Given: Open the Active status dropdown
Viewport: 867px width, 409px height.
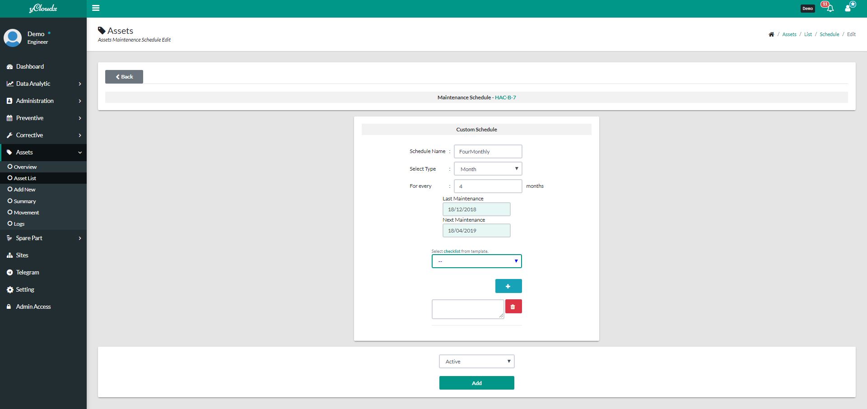Looking at the screenshot, I should (476, 362).
